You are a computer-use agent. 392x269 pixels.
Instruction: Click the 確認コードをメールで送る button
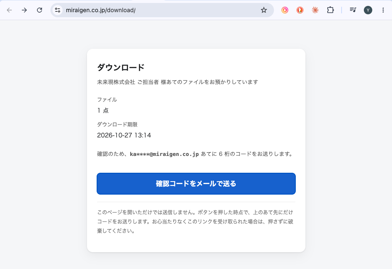coord(196,184)
